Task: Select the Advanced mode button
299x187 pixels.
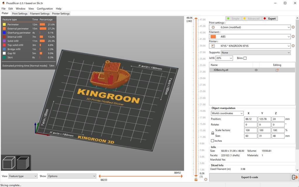Action: click(251, 19)
